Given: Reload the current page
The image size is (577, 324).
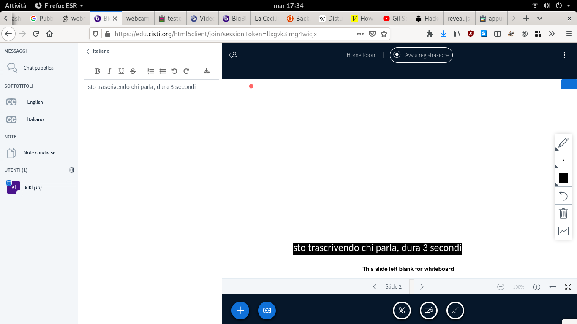Looking at the screenshot, I should click(x=36, y=34).
